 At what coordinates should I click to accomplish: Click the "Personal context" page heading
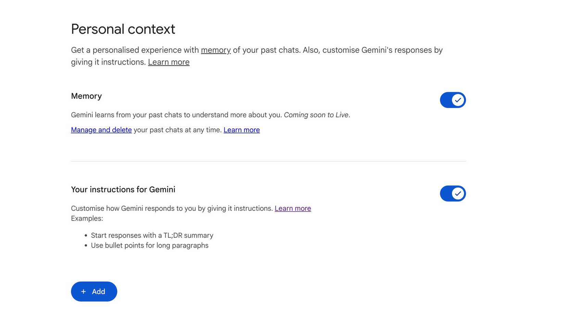pos(123,29)
